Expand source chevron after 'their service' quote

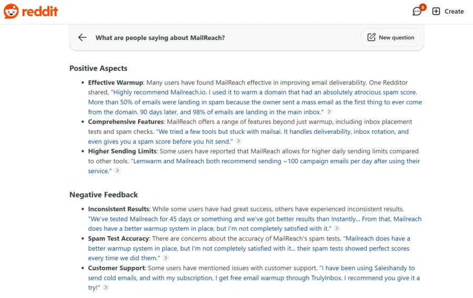click(x=118, y=171)
